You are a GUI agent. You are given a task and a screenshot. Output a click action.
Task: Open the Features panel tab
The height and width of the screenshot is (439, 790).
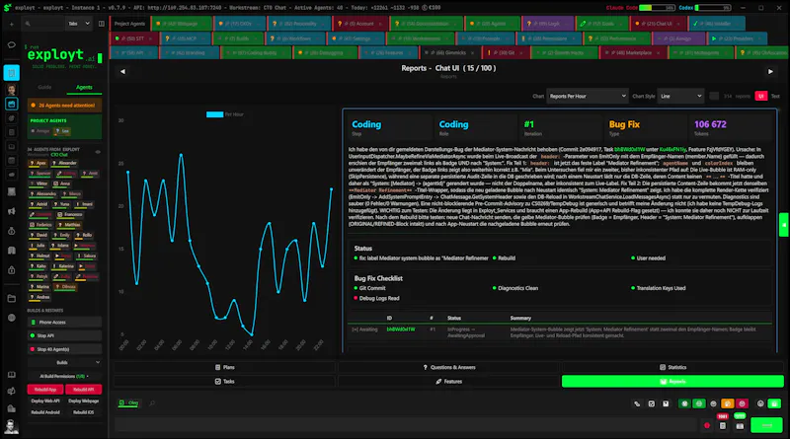(x=449, y=382)
